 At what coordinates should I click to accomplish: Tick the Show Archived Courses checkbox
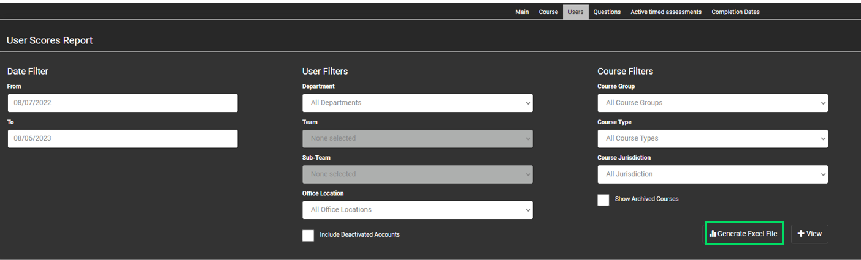603,200
